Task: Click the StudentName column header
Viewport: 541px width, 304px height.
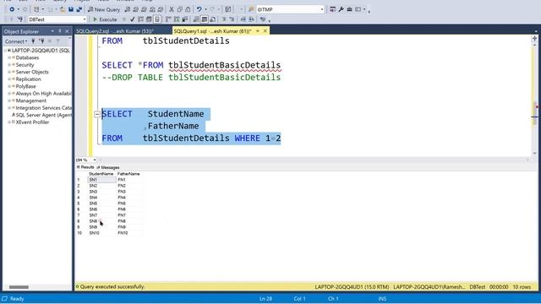Action: 101,174
